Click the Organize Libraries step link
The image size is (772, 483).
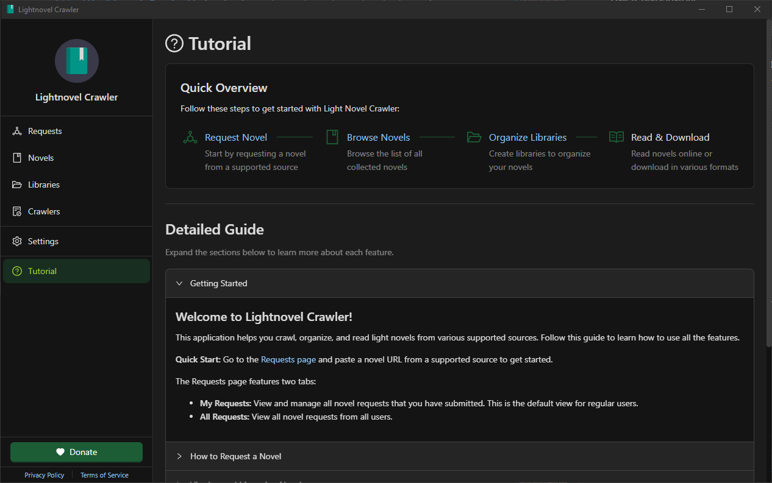click(527, 137)
